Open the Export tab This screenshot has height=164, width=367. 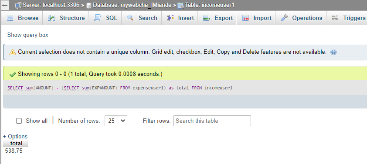tap(217, 18)
